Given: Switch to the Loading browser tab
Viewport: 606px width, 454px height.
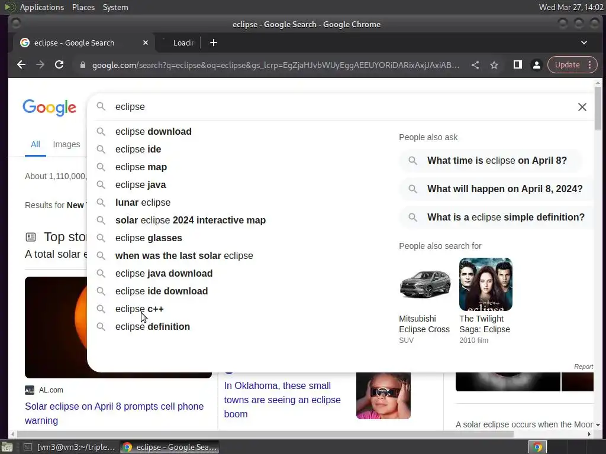Looking at the screenshot, I should [x=178, y=43].
